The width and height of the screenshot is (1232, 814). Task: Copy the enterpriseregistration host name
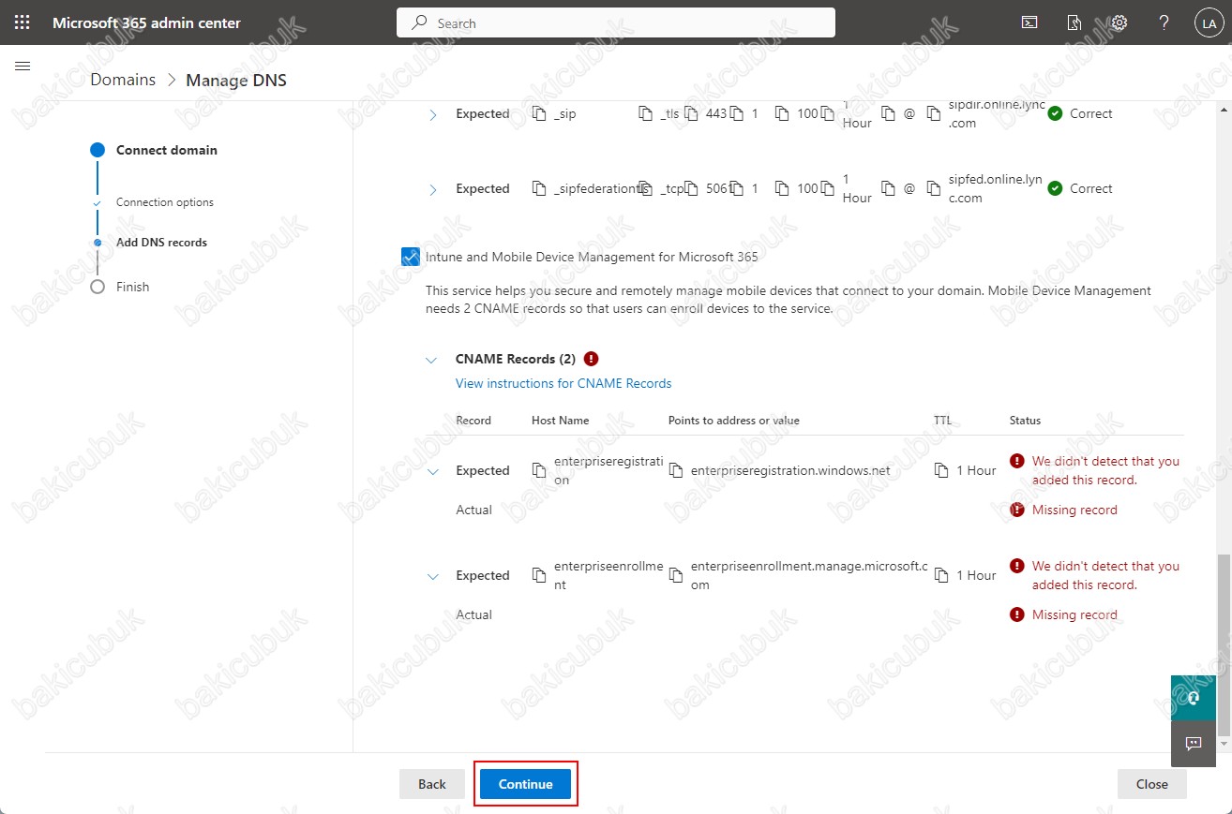pos(539,470)
